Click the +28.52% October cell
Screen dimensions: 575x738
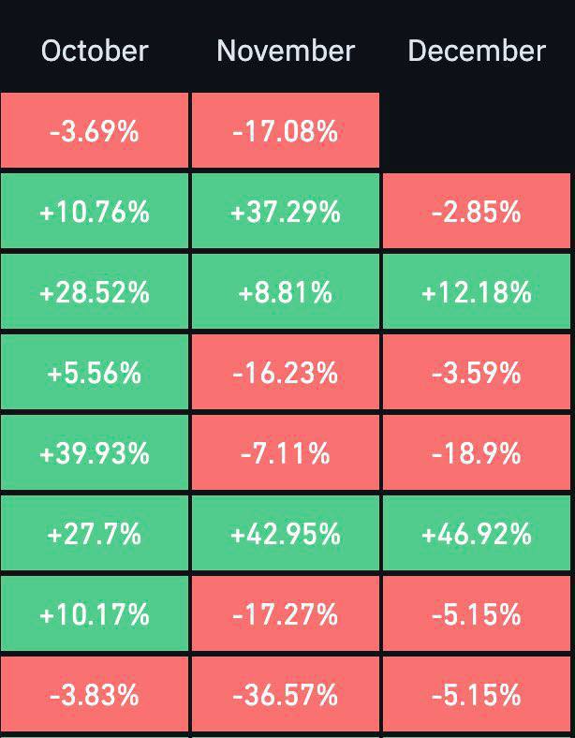click(x=95, y=292)
